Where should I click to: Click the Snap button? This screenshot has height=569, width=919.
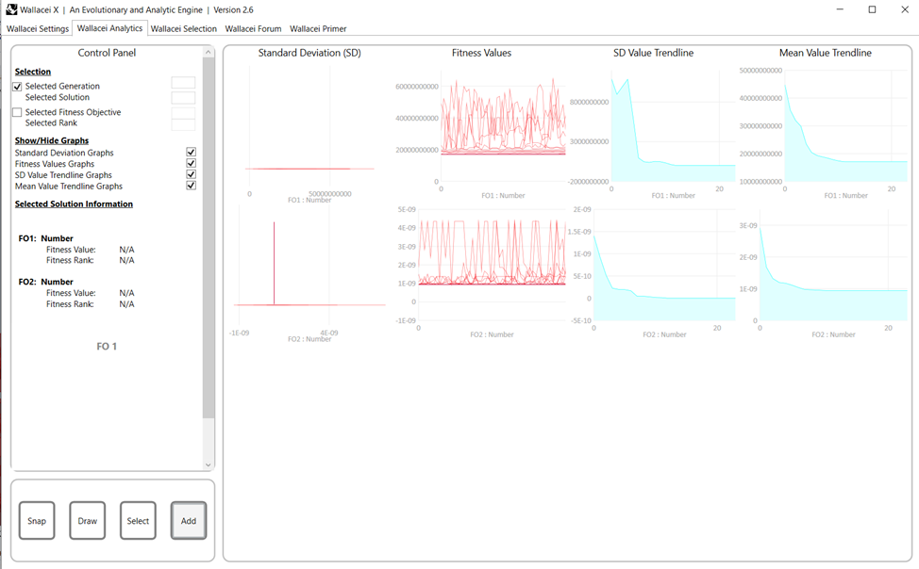tap(37, 520)
